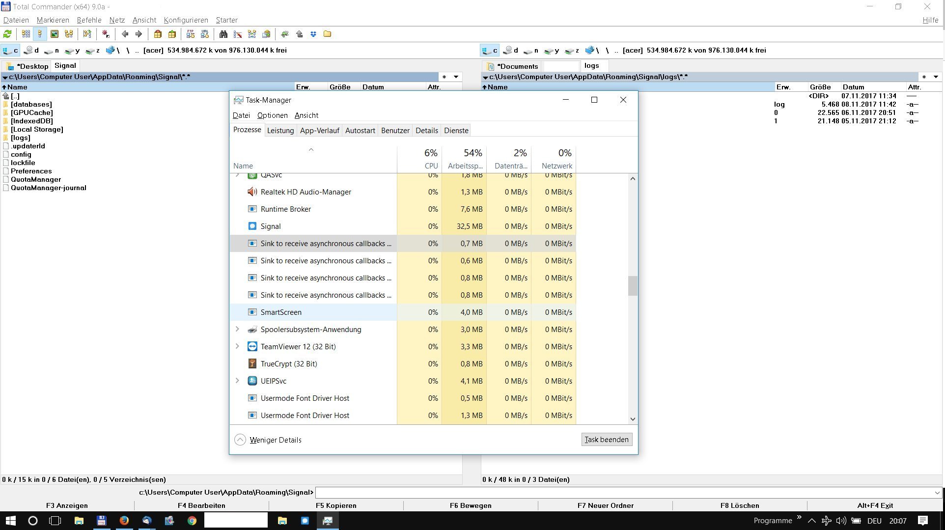The width and height of the screenshot is (945, 530).
Task: Open the Konfigurieren menu
Action: 186,20
